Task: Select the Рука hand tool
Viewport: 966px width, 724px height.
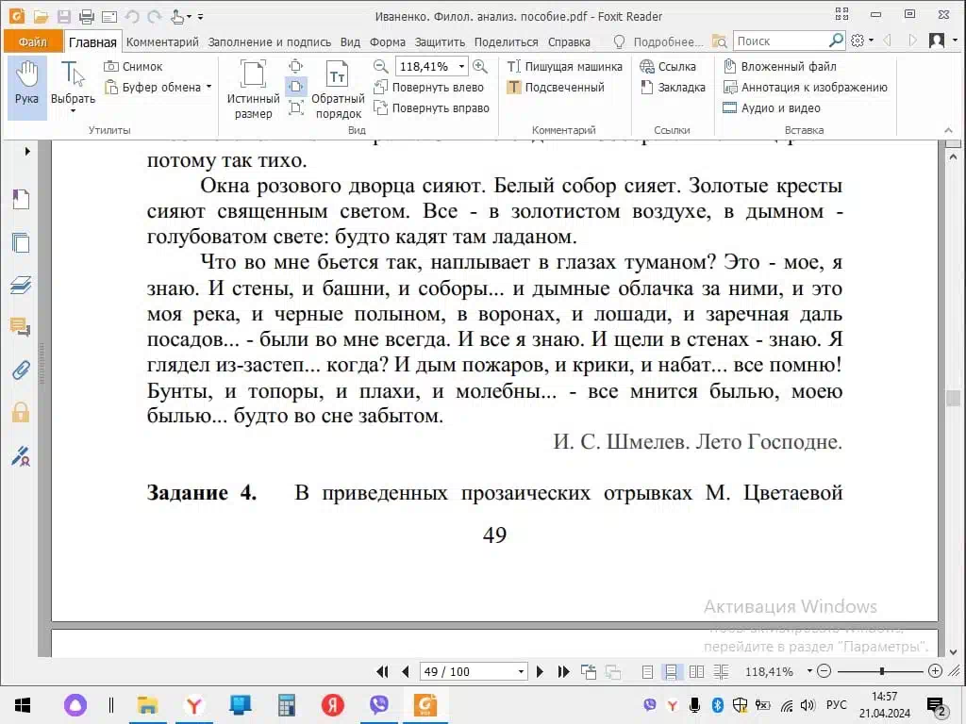Action: pos(26,87)
